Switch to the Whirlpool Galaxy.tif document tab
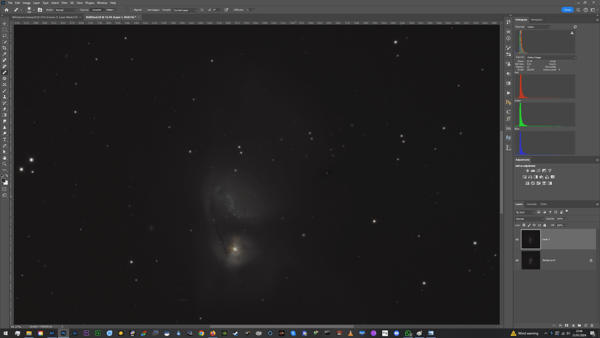Viewport: 600px width, 338px height. 45,17
